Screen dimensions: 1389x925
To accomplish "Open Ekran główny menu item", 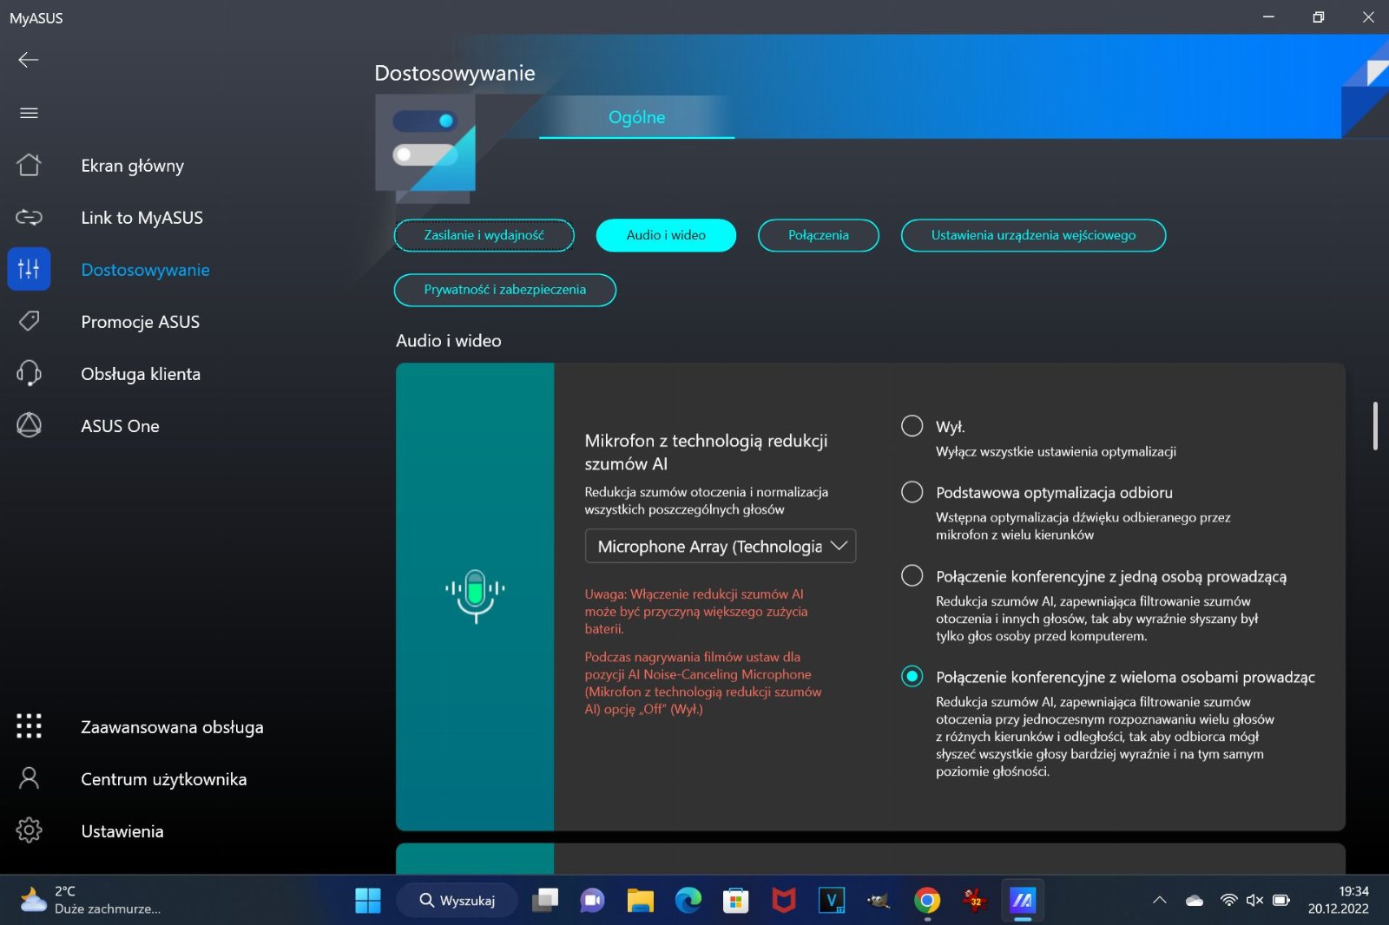I will 133,166.
